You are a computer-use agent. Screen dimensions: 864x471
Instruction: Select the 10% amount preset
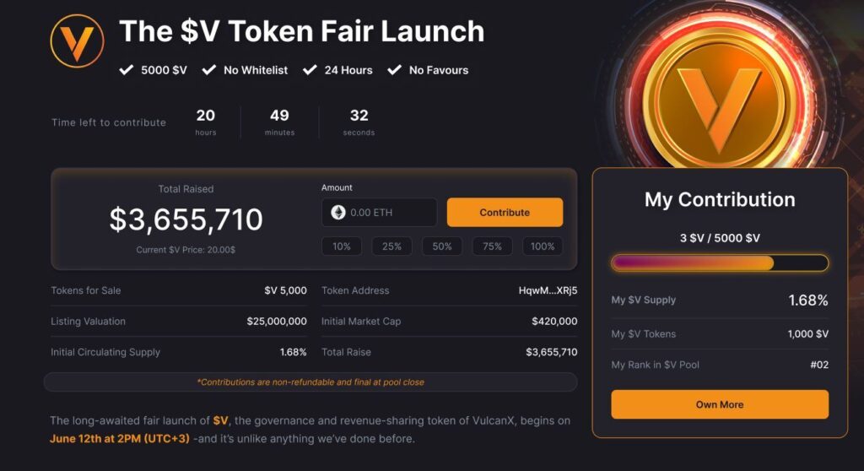tap(342, 246)
